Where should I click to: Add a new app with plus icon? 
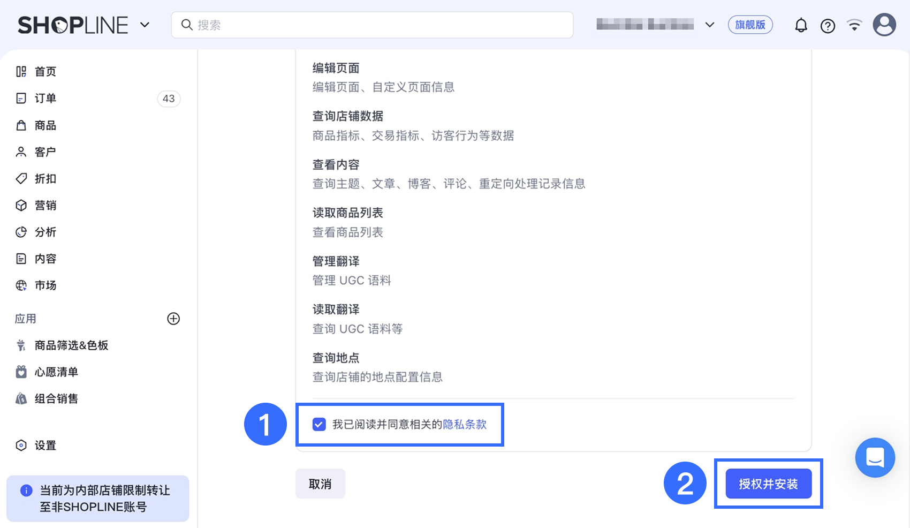pos(173,319)
